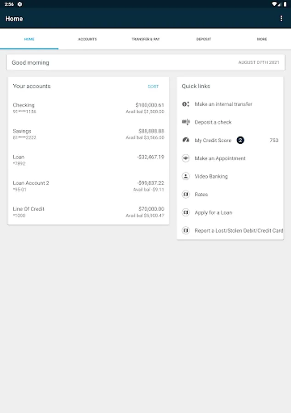
Task: Click the deposit a check icon
Action: (x=186, y=122)
